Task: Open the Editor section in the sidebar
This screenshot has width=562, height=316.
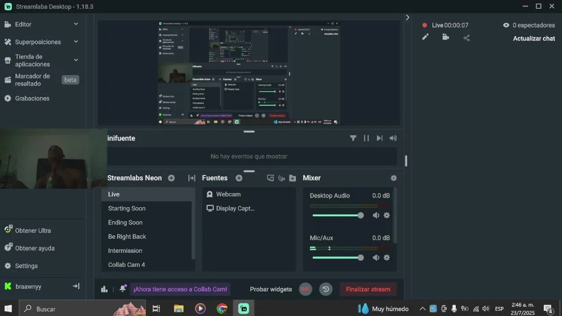Action: (x=23, y=25)
